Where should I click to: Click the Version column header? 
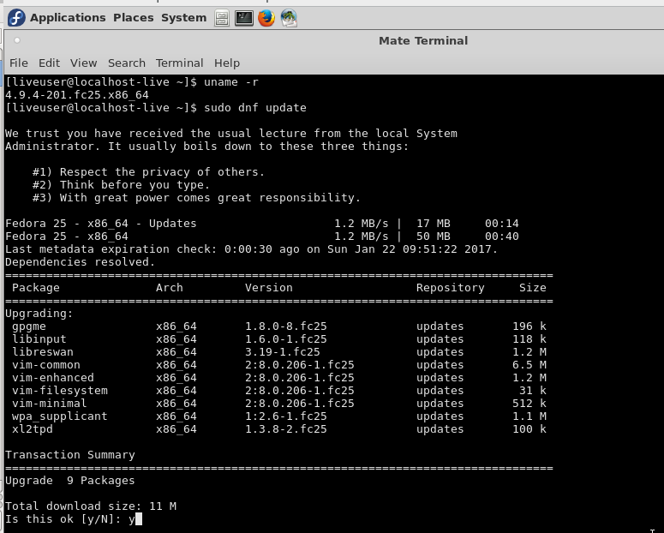(x=269, y=288)
